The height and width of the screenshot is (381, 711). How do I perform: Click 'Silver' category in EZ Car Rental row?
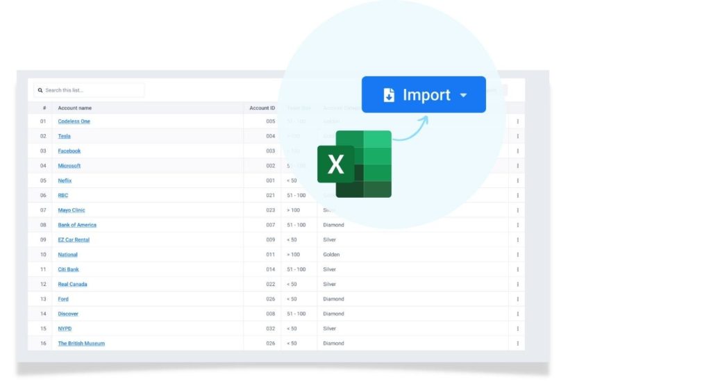[329, 239]
